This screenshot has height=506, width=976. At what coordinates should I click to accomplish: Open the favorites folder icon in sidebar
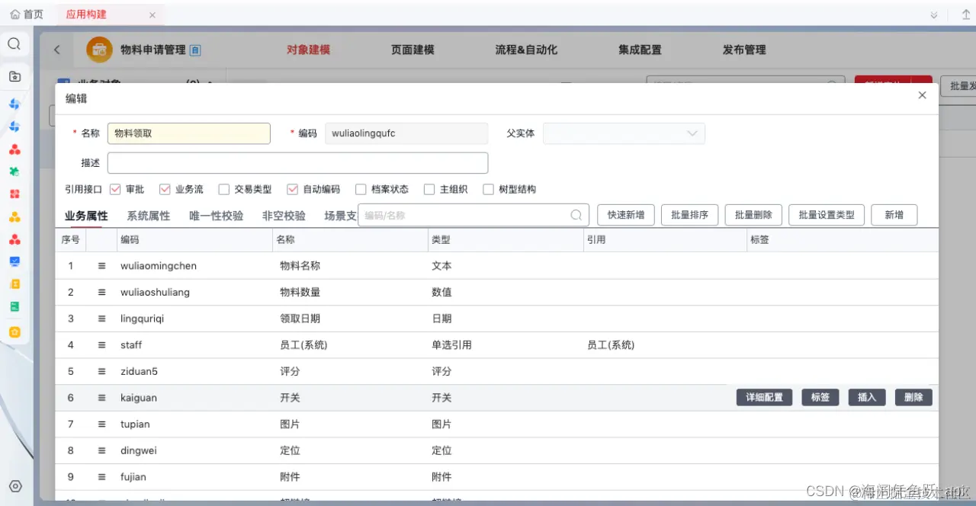pos(14,76)
